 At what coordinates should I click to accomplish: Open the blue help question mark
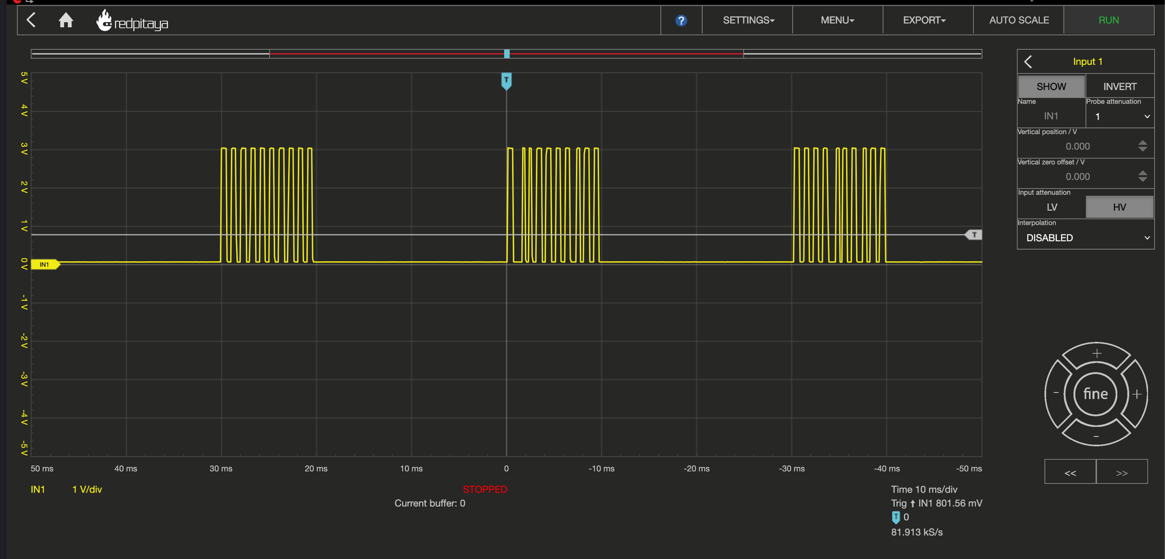681,20
